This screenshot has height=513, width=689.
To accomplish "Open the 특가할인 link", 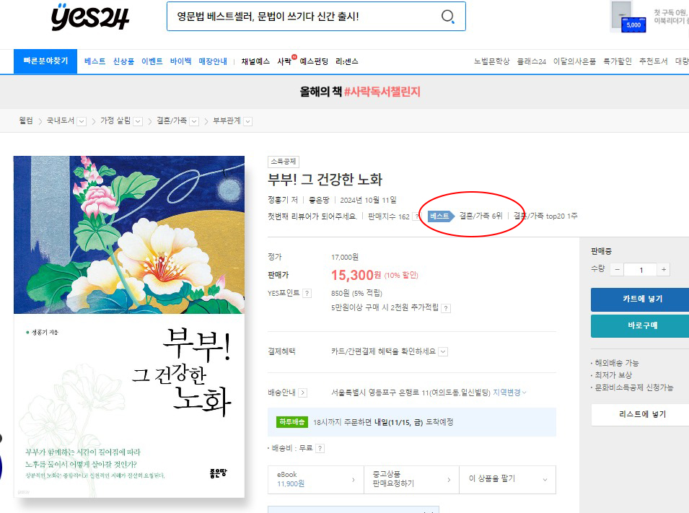I will (618, 61).
